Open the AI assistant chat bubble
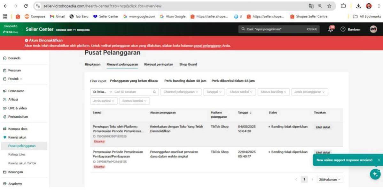The image size is (383, 192). click(x=375, y=174)
